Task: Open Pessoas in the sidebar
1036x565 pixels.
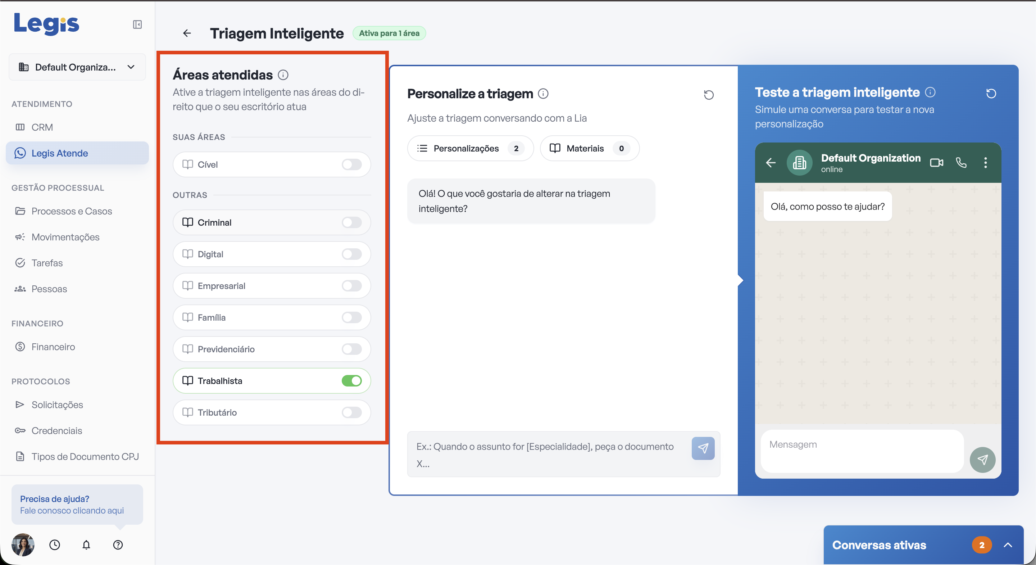Action: pyautogui.click(x=77, y=289)
